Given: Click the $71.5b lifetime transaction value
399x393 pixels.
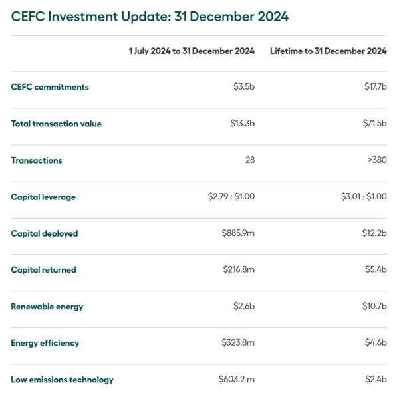Looking at the screenshot, I should 374,124.
